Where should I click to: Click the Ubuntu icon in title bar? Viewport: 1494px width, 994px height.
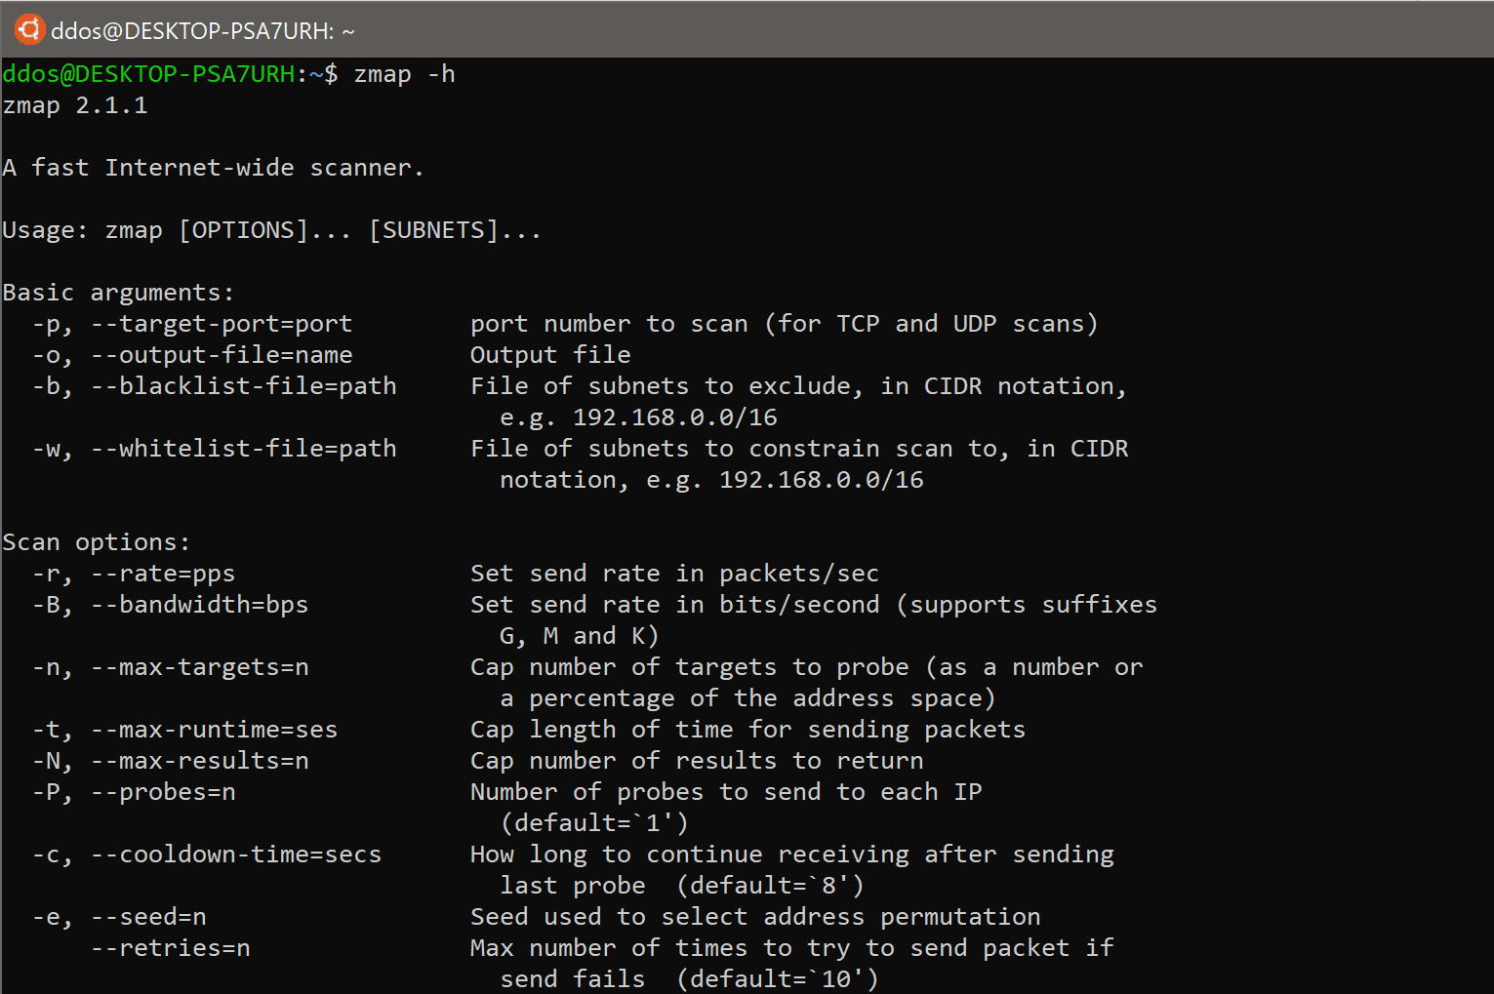pyautogui.click(x=29, y=29)
